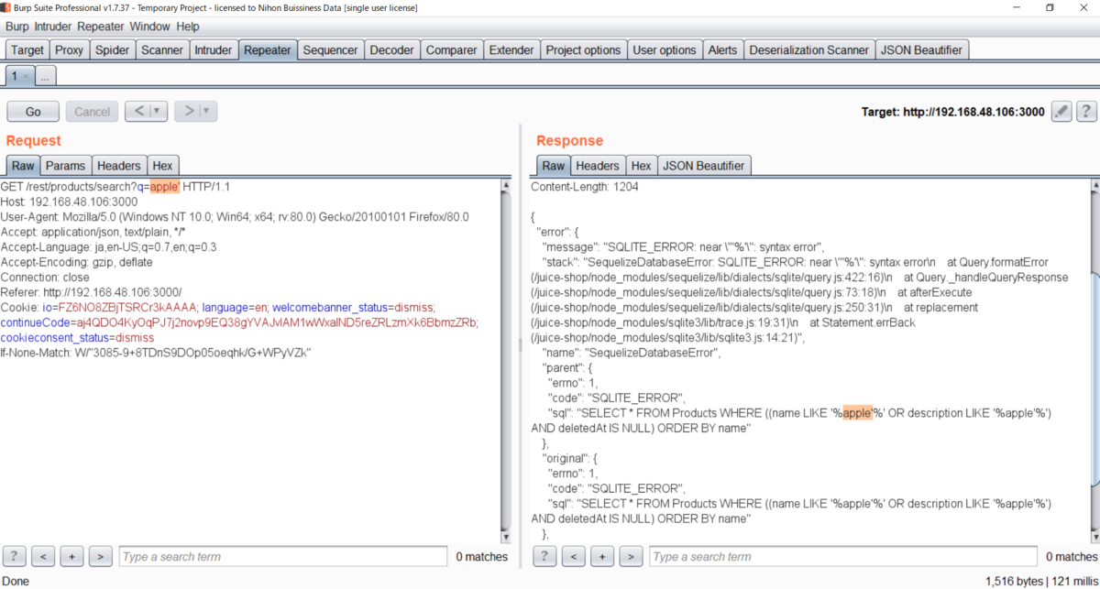
Task: Click the 1,516 bytes | 121 millis status text
Action: (1040, 581)
